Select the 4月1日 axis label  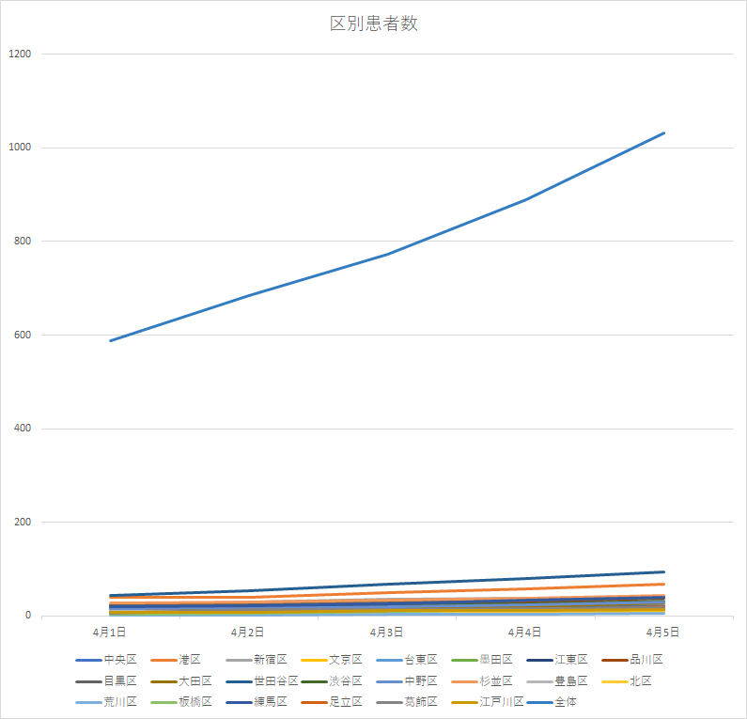110,633
